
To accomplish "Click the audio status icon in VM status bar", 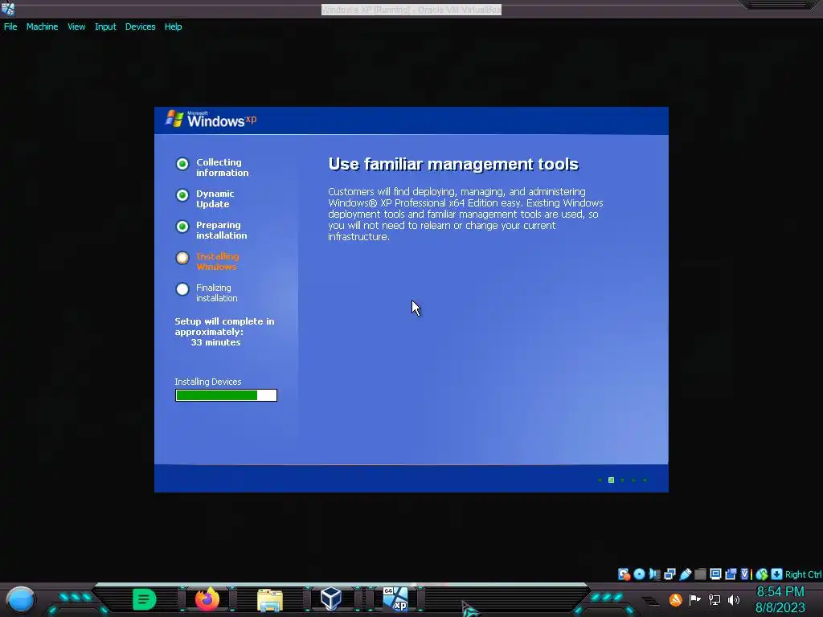I will pyautogui.click(x=654, y=574).
